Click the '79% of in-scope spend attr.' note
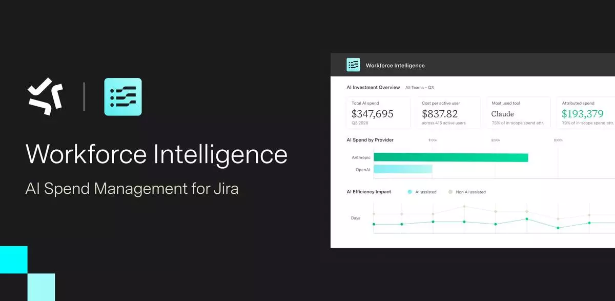The width and height of the screenshot is (615, 301). point(588,124)
